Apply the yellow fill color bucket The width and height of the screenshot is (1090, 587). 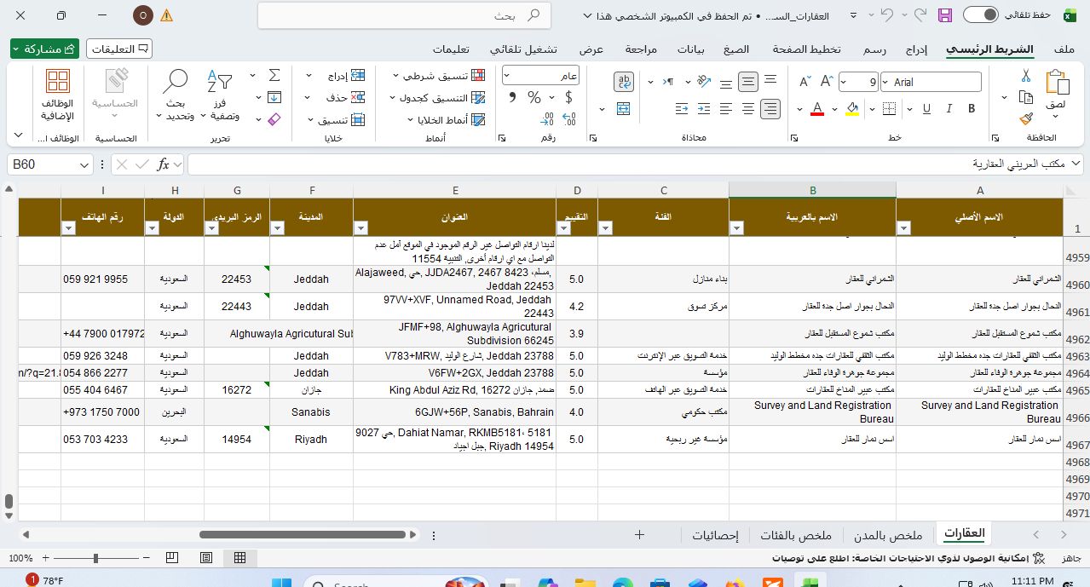tap(852, 108)
